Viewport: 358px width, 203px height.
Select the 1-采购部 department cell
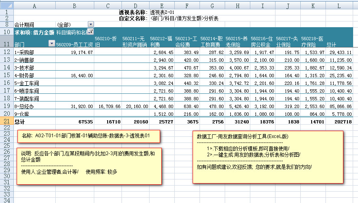34,52
